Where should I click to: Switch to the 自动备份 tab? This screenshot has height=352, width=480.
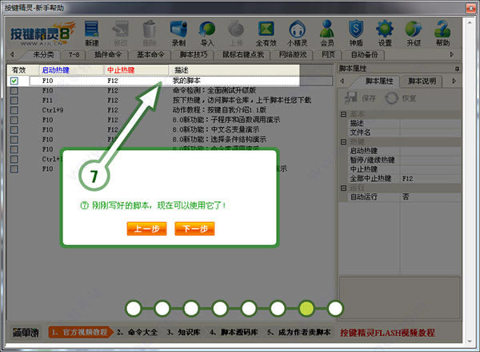point(364,55)
